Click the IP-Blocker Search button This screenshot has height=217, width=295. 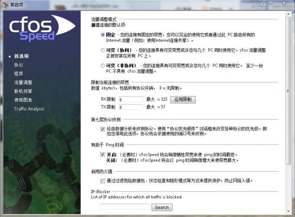point(162,207)
